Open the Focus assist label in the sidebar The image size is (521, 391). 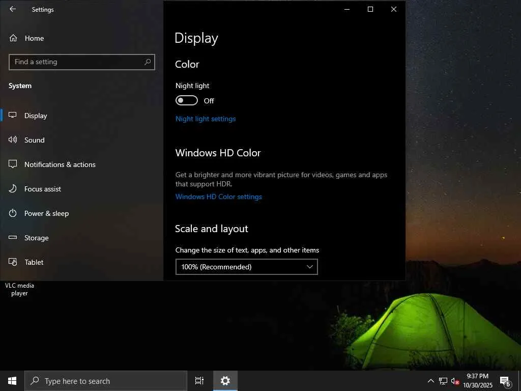[x=43, y=189]
